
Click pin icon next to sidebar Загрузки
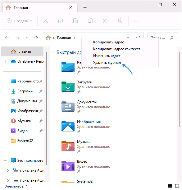(x=41, y=91)
